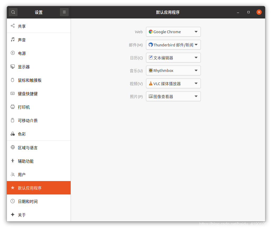Image resolution: width=272 pixels, height=229 pixels.
Task: Click the 鼠标和触摸板 mouse icon
Action: 12,80
